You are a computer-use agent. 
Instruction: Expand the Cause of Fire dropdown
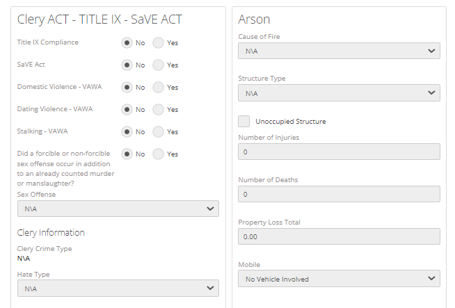pos(339,51)
